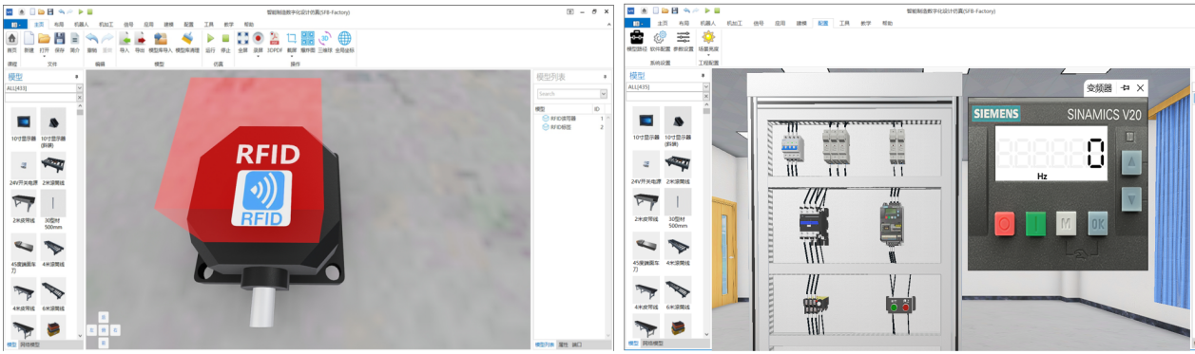Open the Search dropdown in 模型列表 panel
Viewport: 1195px width, 354px height.
[x=603, y=94]
